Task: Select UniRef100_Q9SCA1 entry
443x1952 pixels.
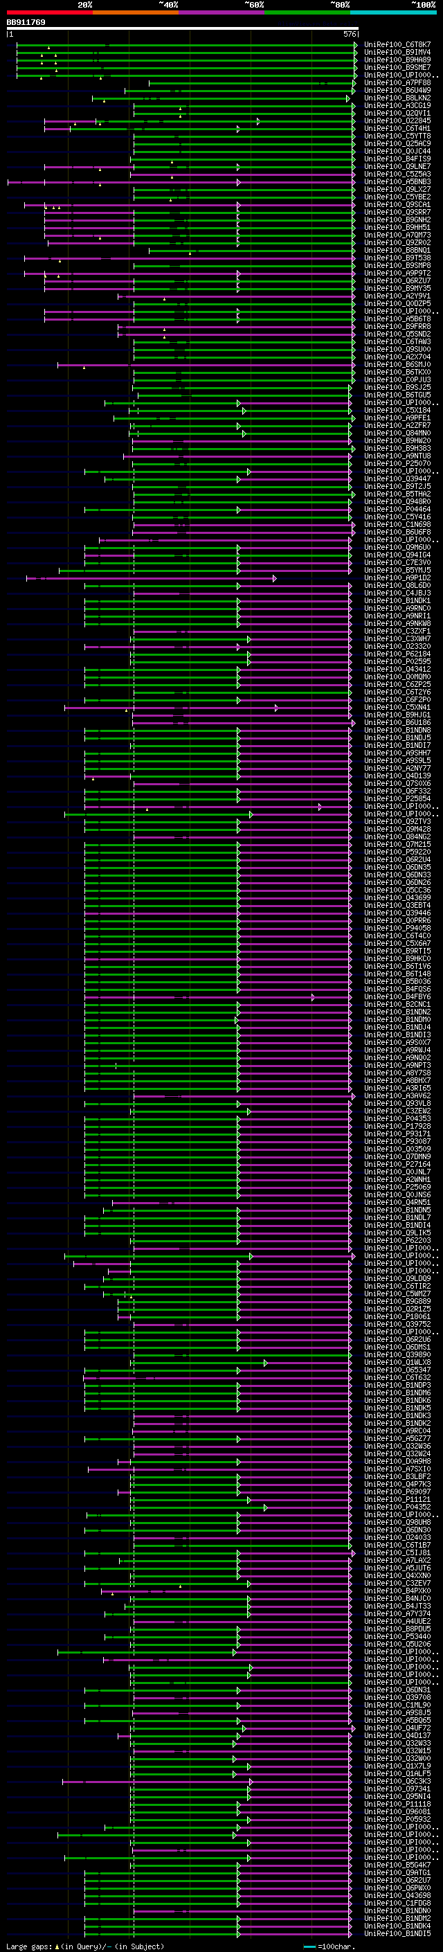Action: tap(397, 204)
